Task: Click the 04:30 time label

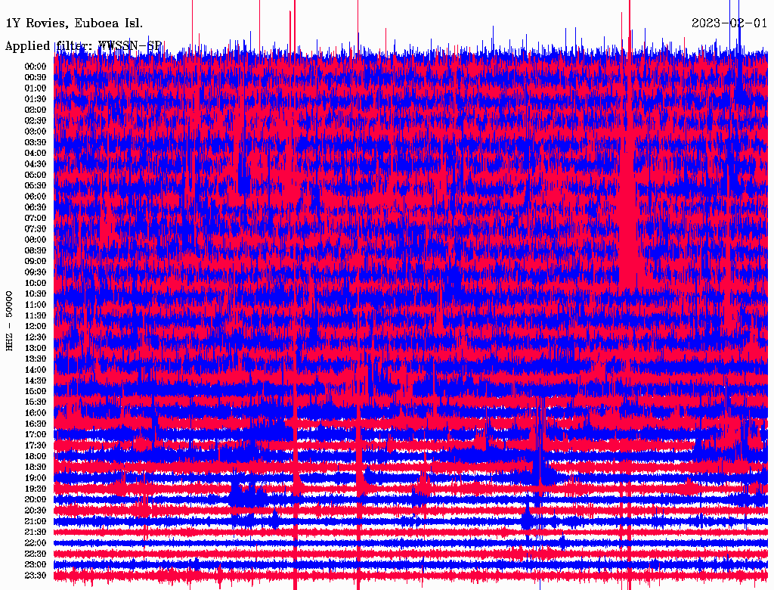Action: (36, 164)
